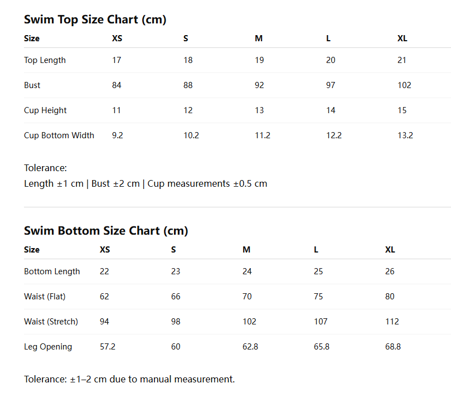Click the Cup Bottom Width row label
Screen dimensions: 451x393
pos(59,135)
